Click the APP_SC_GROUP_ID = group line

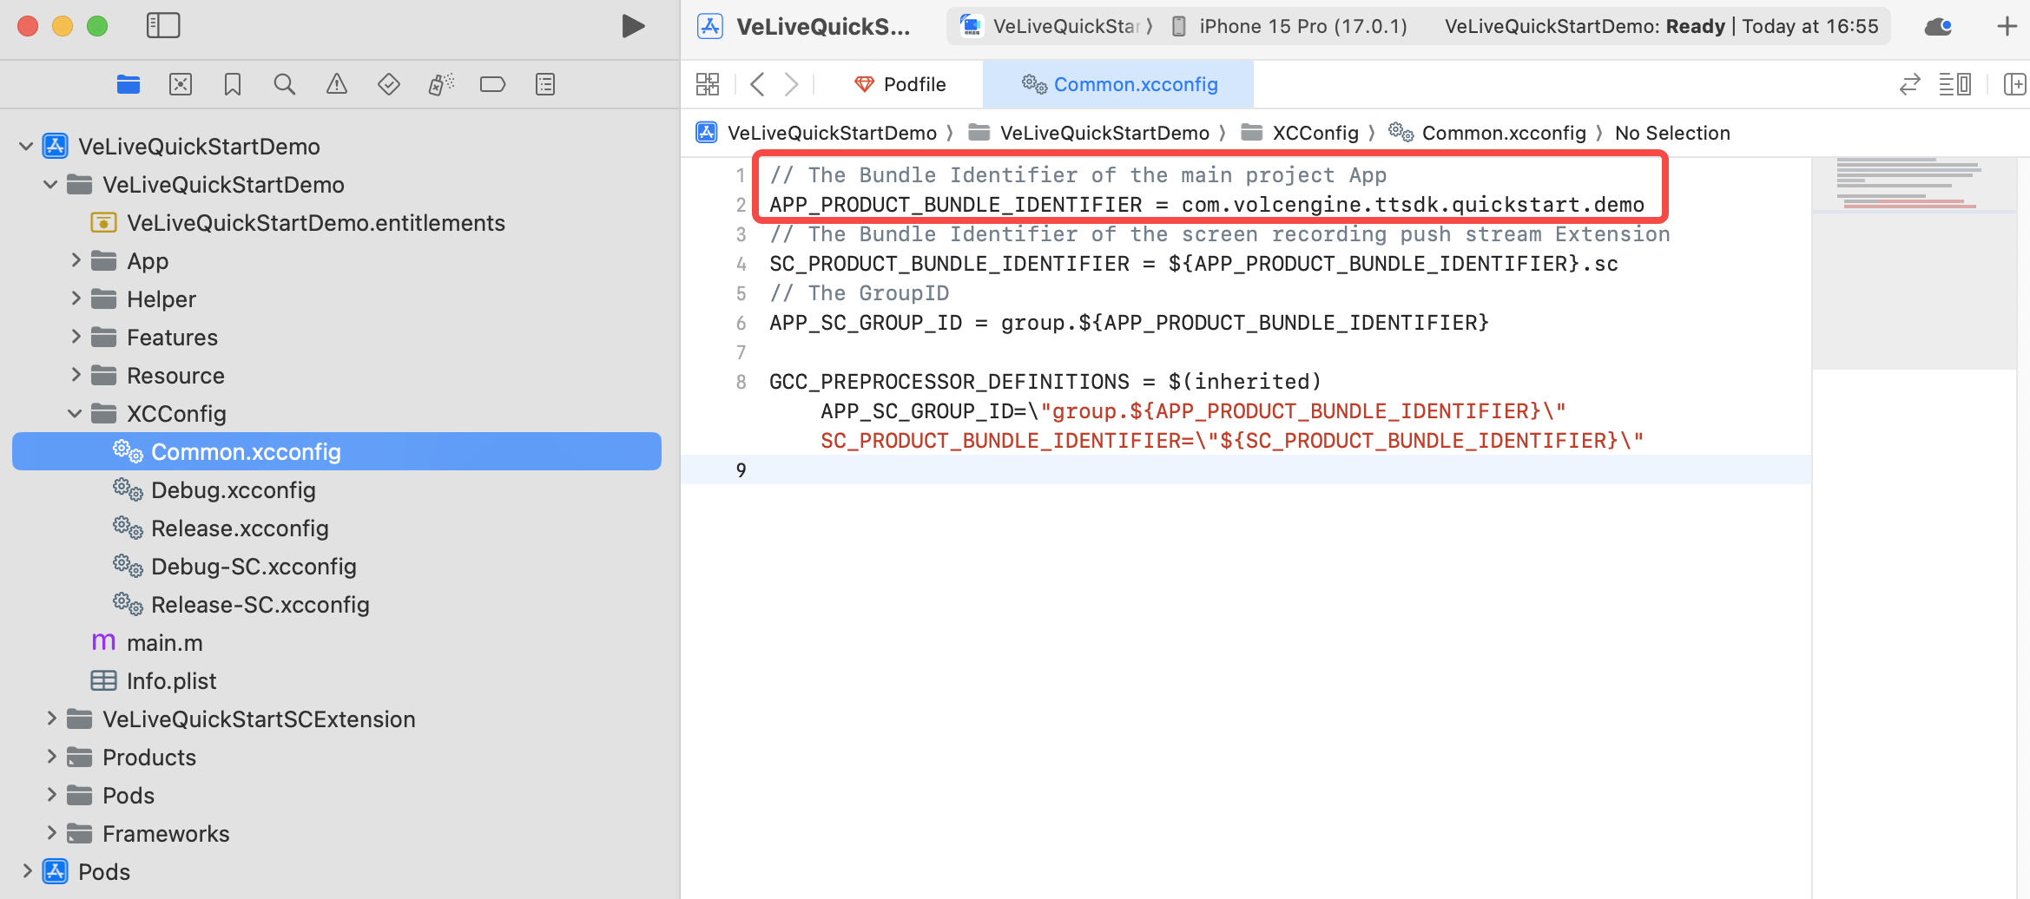pyautogui.click(x=1129, y=323)
